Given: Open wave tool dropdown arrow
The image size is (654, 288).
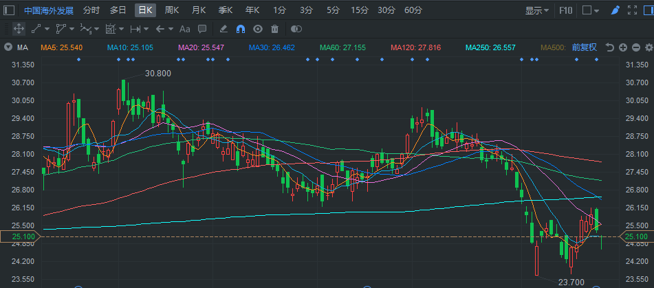Looking at the screenshot, I should (96, 29).
